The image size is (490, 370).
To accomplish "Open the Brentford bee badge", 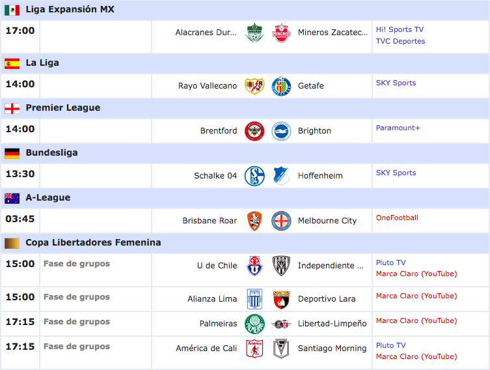I will (254, 131).
